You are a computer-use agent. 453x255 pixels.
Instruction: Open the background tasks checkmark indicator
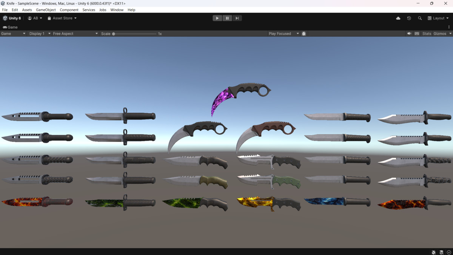(x=449, y=252)
